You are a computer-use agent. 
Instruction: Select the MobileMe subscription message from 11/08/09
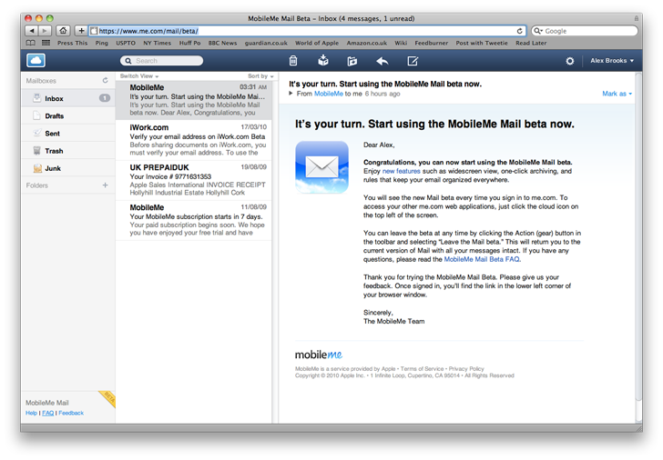click(194, 220)
